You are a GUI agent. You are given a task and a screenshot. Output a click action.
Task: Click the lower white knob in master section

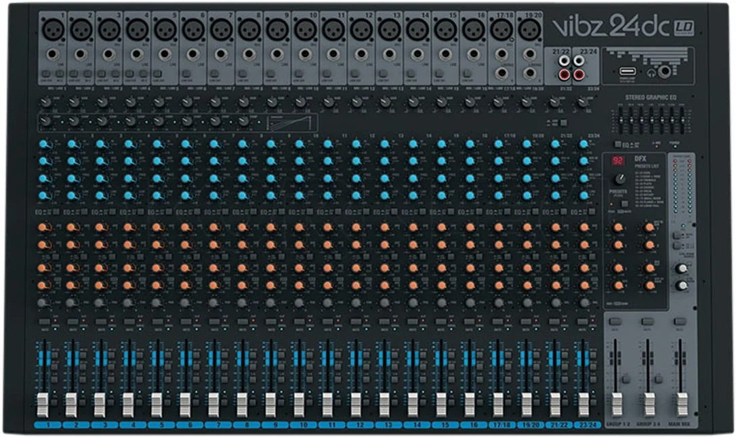coord(682,285)
